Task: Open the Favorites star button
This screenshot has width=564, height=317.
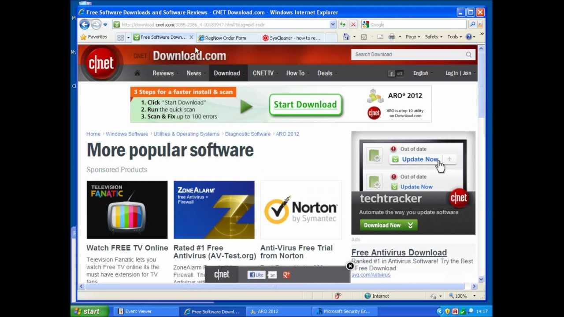Action: 94,37
